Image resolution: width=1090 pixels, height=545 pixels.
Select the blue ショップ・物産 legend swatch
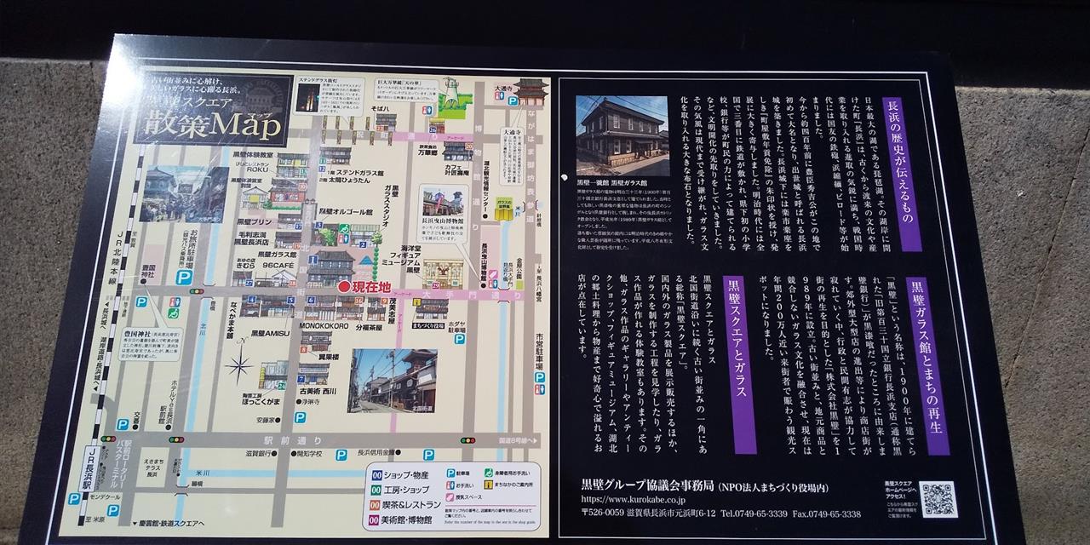pyautogui.click(x=377, y=475)
